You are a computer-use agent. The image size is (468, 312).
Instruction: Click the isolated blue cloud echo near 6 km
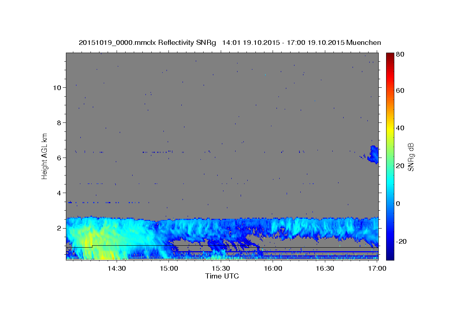373,154
